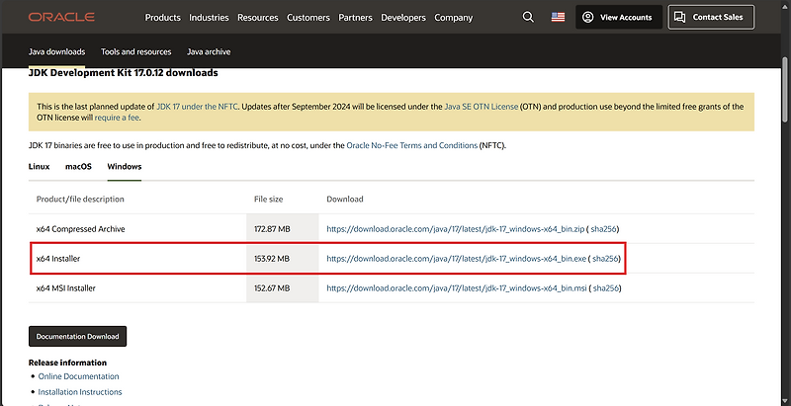Switch to the macOS tab
The image size is (791, 406).
click(78, 166)
